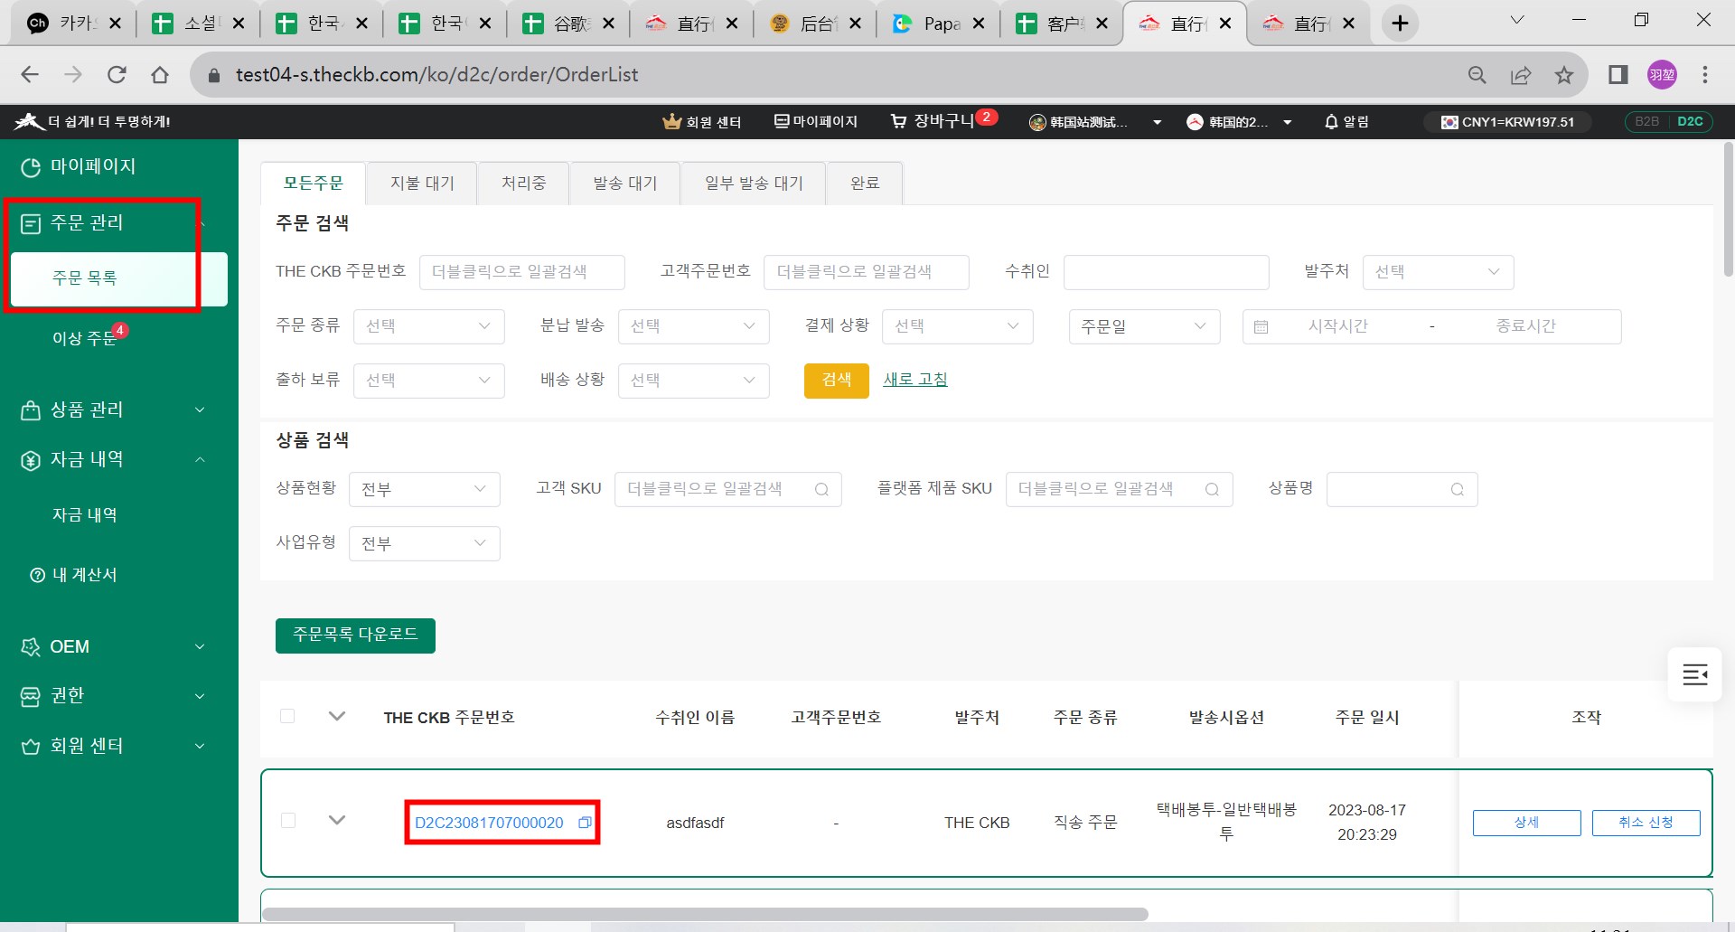Viewport: 1735px width, 932px height.
Task: Open the 배송 상황 dropdown
Action: click(x=693, y=381)
